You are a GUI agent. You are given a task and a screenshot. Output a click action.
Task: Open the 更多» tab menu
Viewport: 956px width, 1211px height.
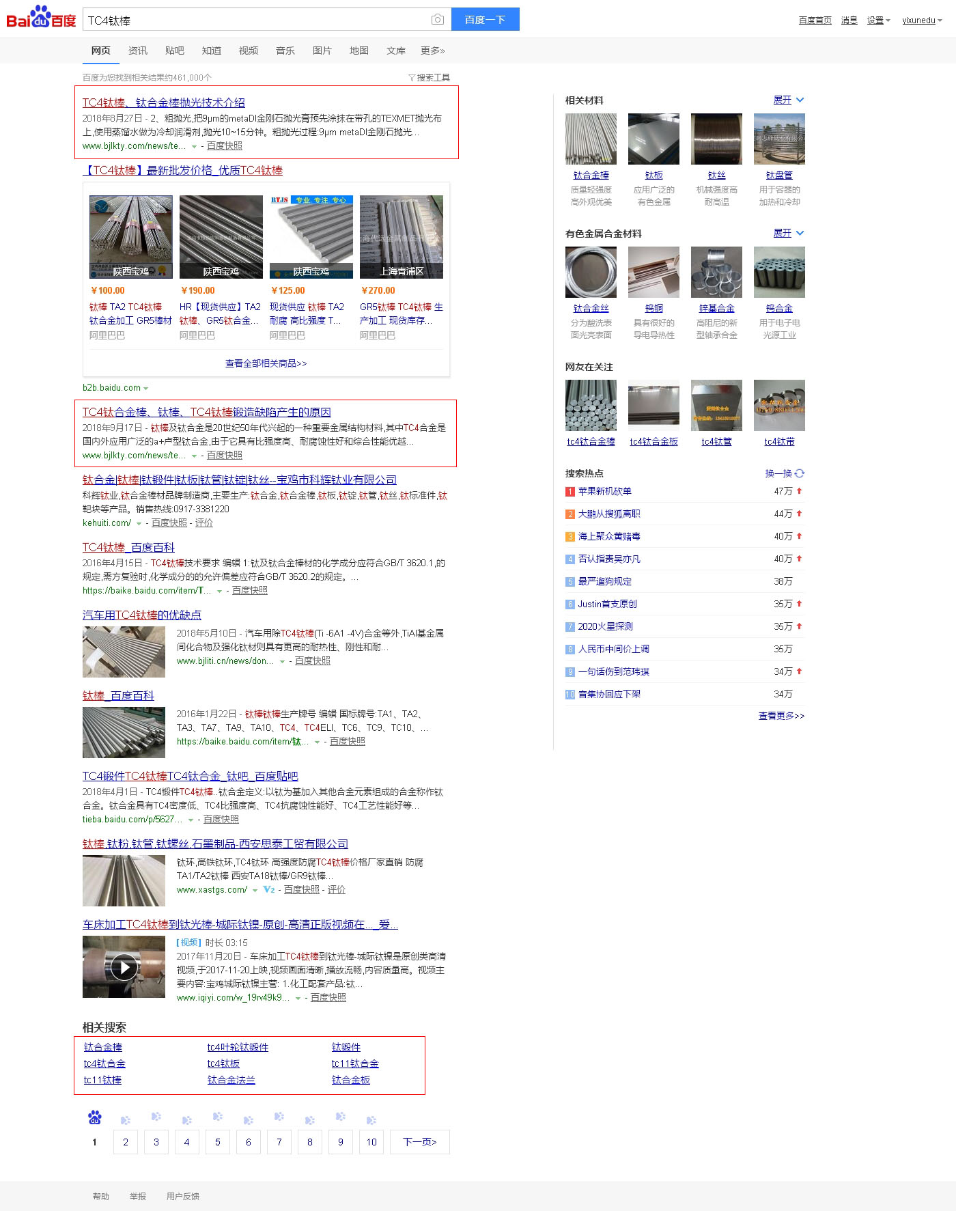click(433, 51)
